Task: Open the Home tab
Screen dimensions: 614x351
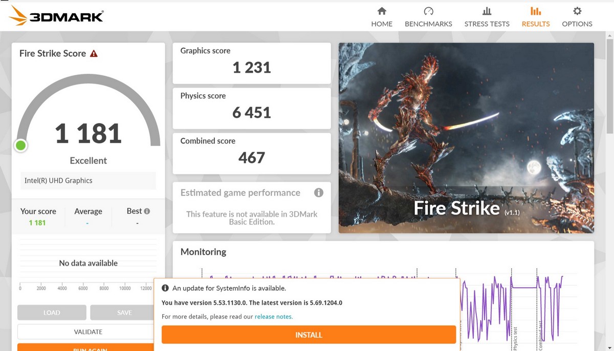Action: [382, 17]
